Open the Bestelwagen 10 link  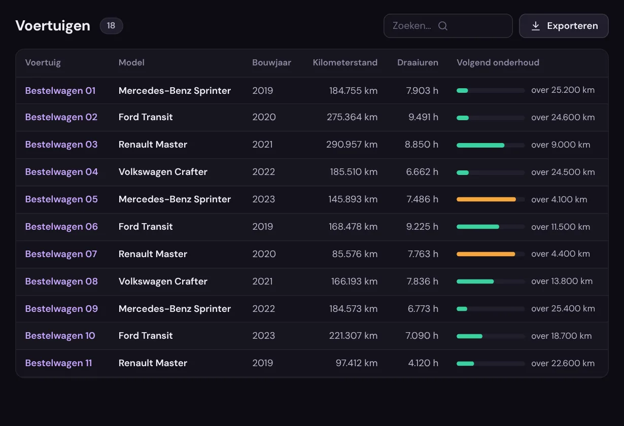(60, 336)
